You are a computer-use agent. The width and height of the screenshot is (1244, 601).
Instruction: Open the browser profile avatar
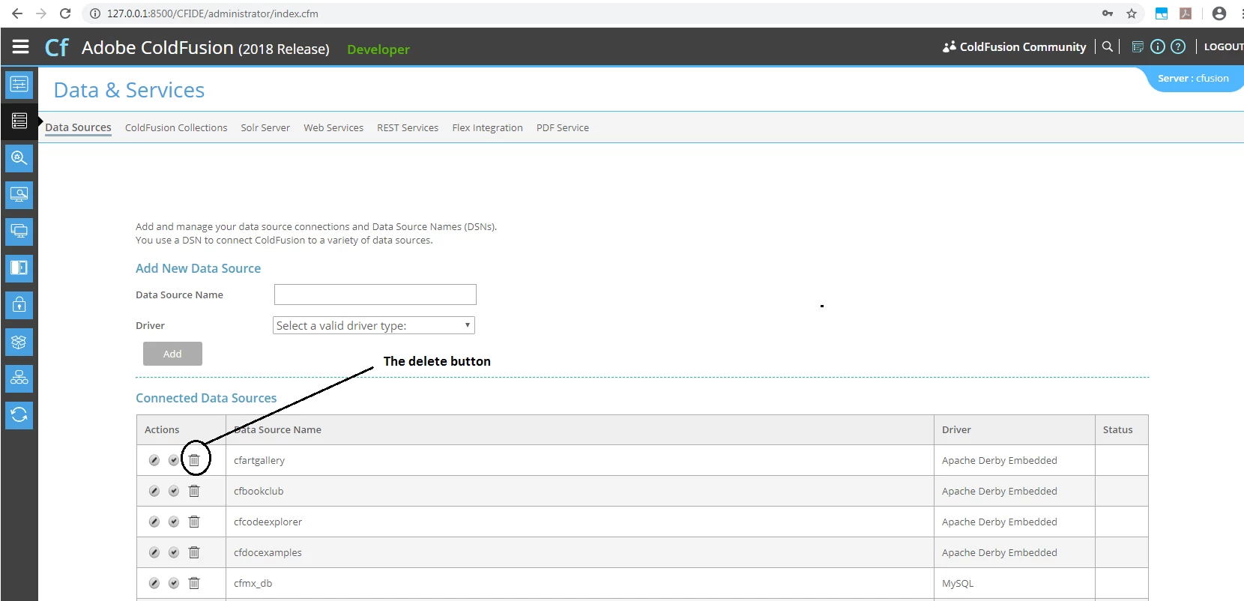click(1219, 13)
